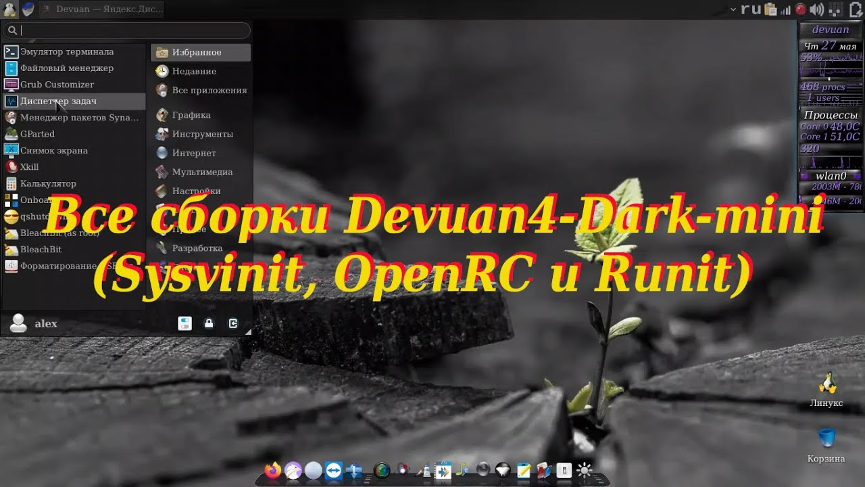Launch Xkill

[73, 166]
